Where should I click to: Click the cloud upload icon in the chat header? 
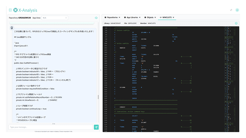coord(96,18)
